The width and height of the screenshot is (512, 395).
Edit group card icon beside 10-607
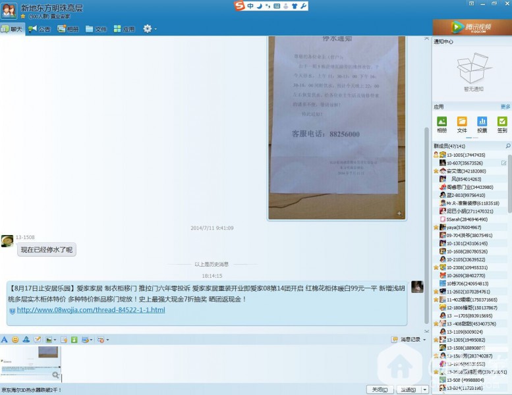click(x=503, y=163)
